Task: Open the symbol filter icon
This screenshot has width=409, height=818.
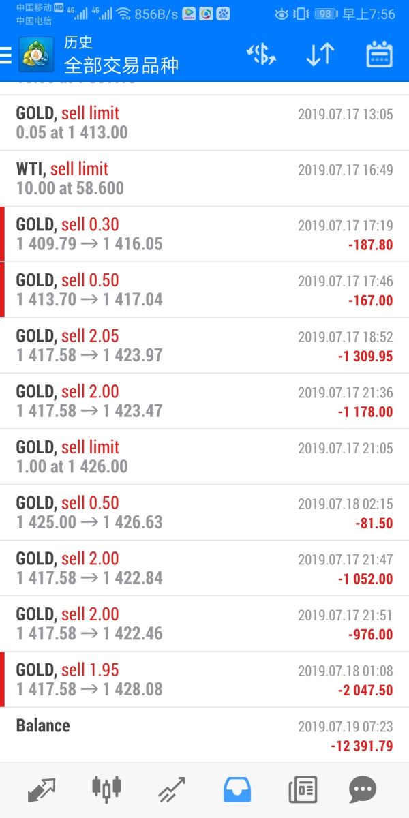Action: pos(261,55)
